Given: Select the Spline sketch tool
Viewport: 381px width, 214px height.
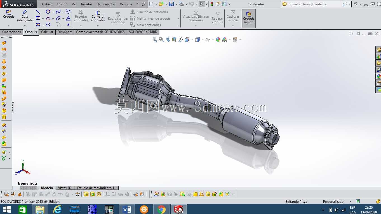Looking at the screenshot, I should click(x=58, y=12).
